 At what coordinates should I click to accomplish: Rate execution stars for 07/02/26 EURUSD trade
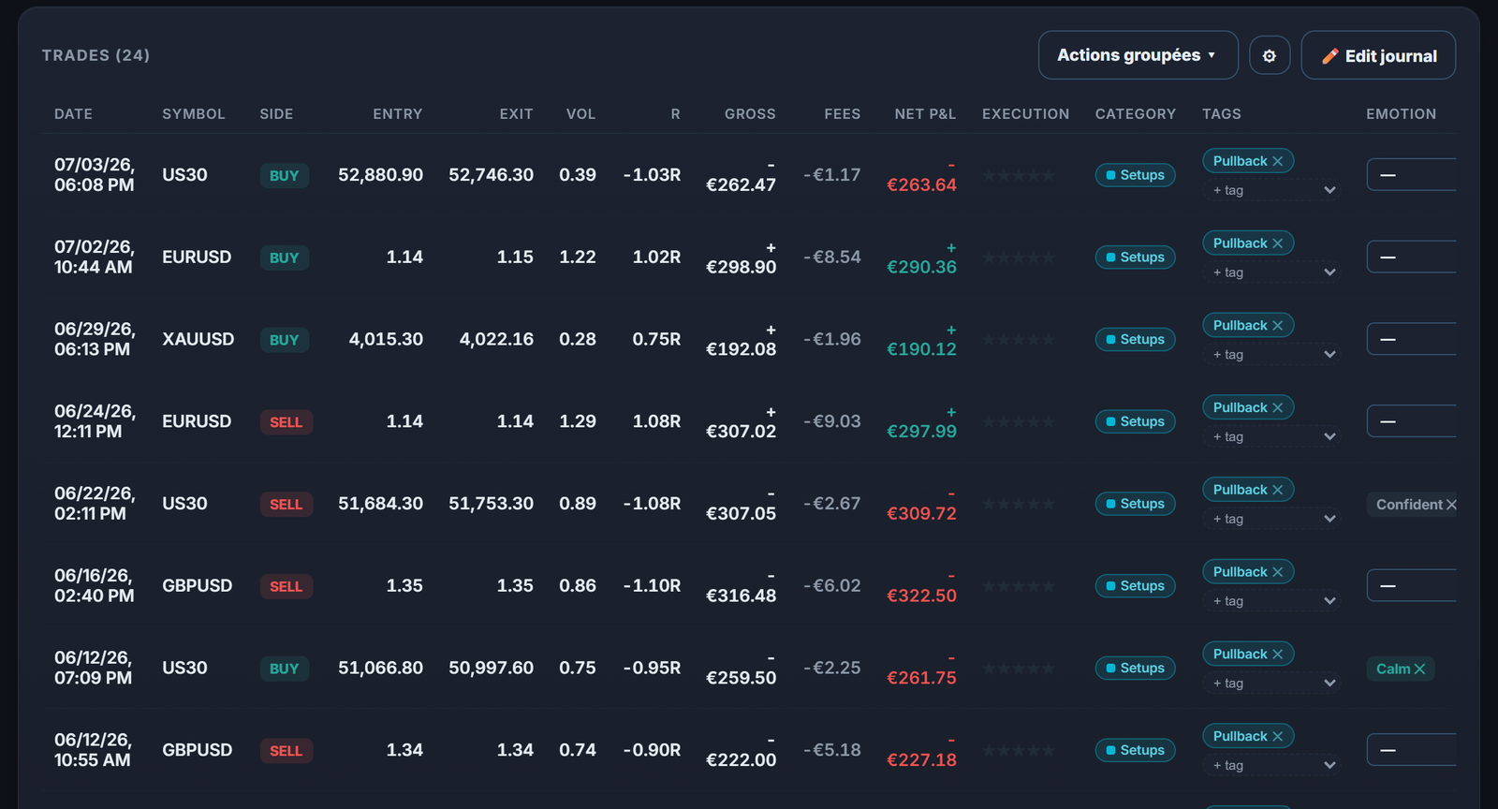(1019, 257)
